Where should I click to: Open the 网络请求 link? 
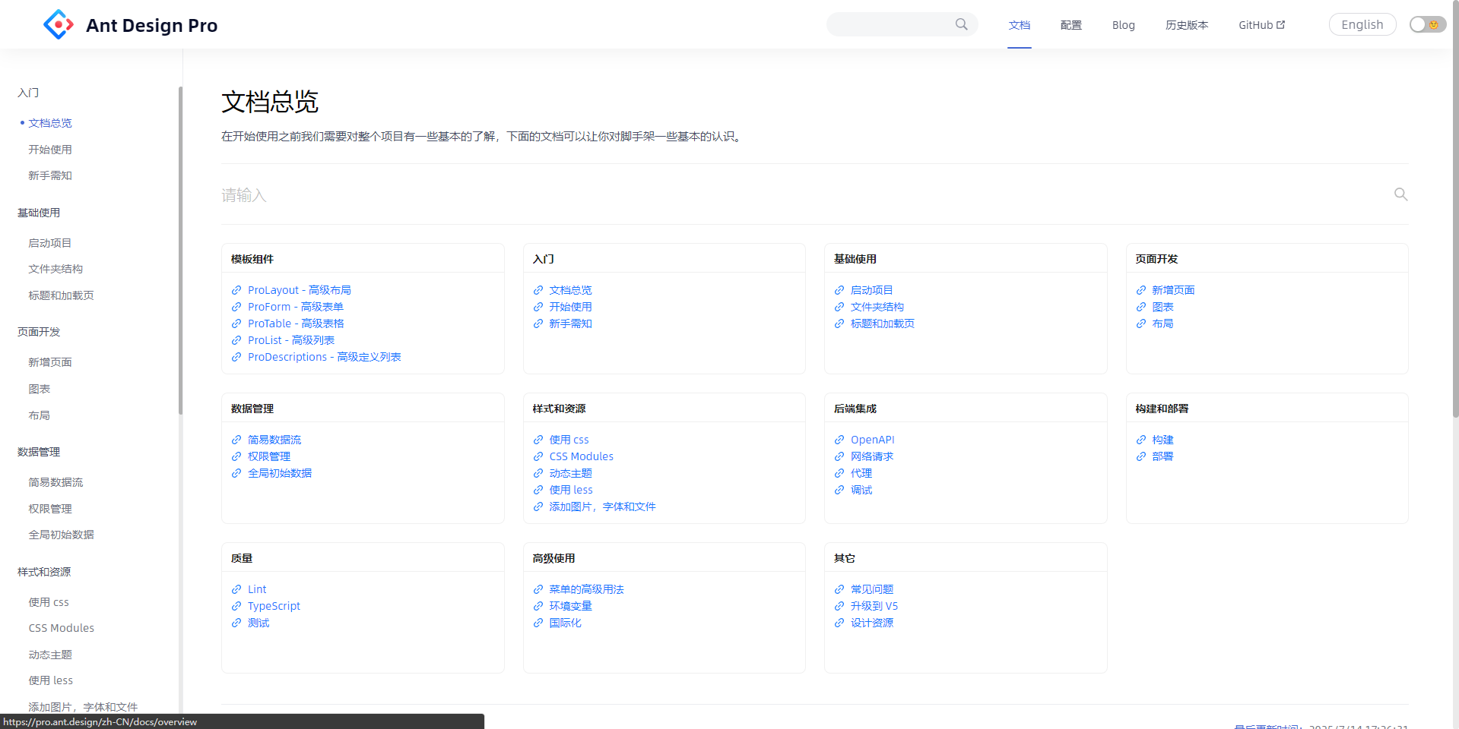click(x=872, y=456)
